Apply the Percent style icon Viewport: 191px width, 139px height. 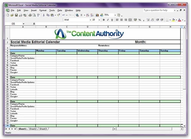140,20
